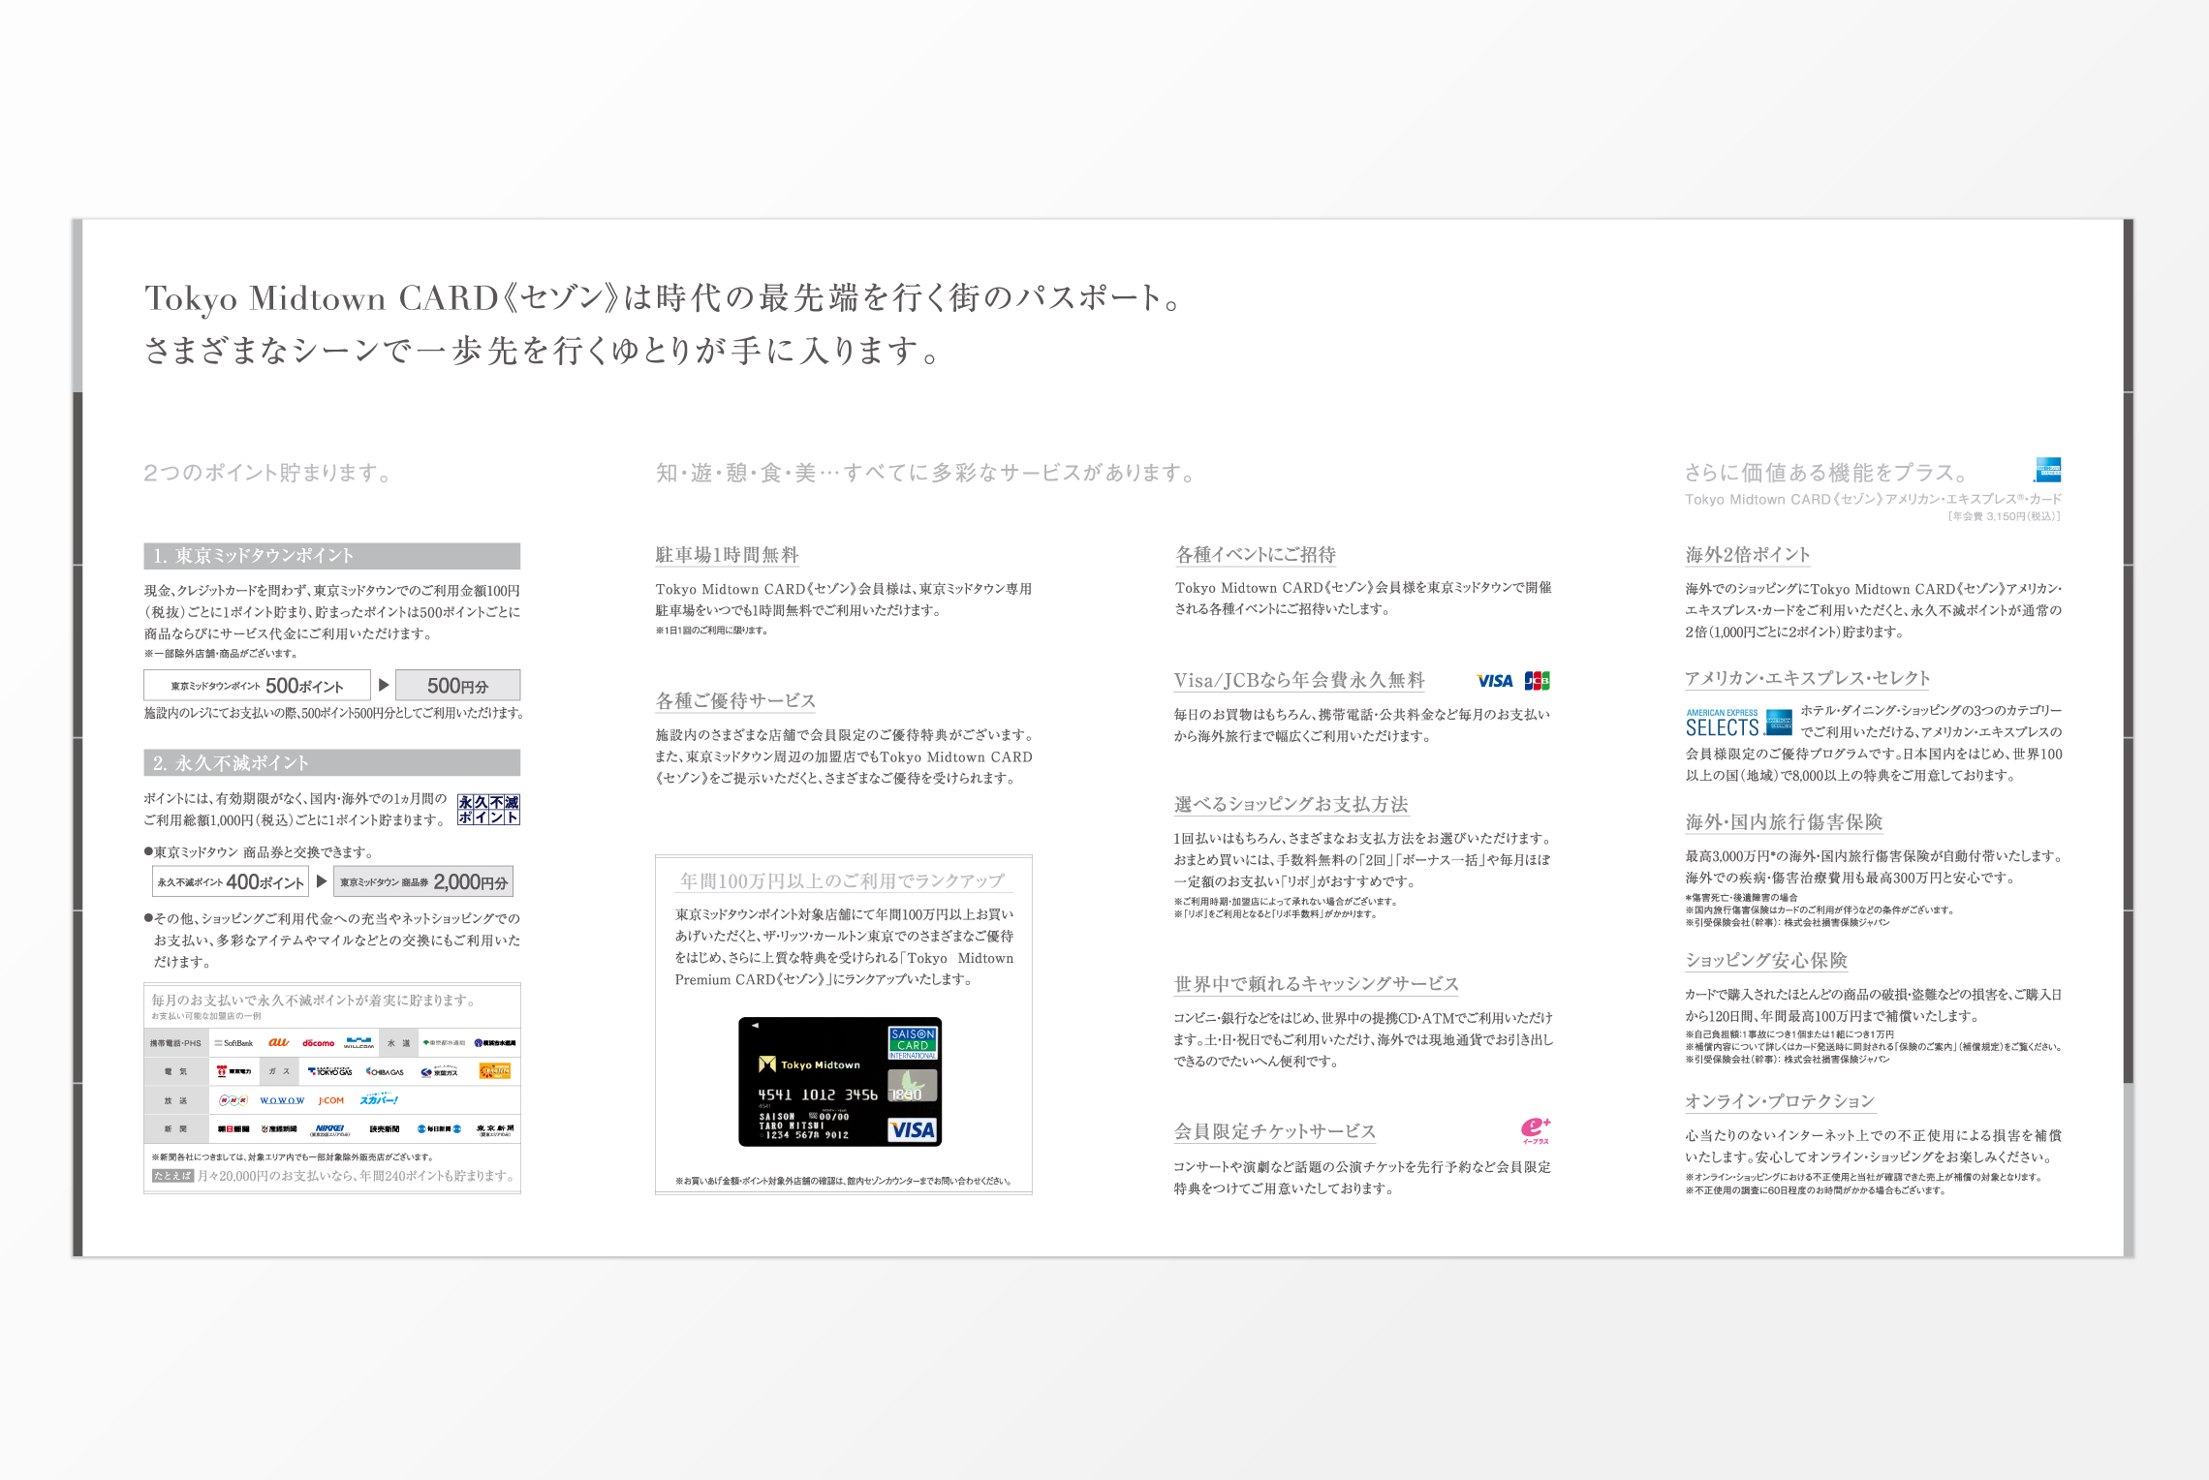Viewport: 2209px width, 1480px height.
Task: Click the VISA logo on the black card
Action: coord(913,1129)
